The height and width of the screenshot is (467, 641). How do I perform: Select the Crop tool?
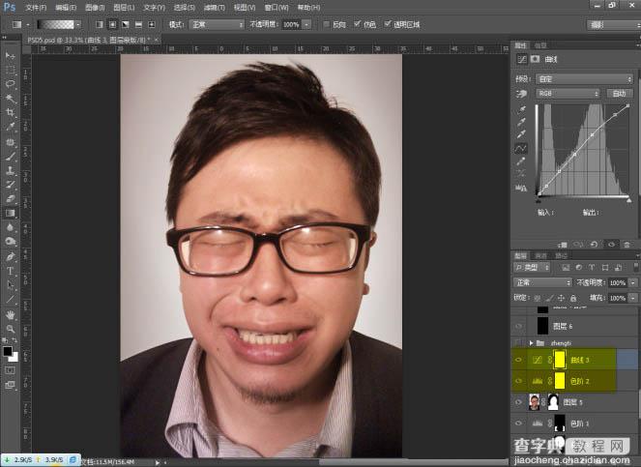11,112
